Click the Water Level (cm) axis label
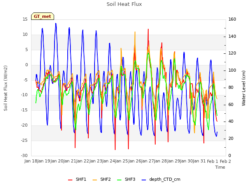The image size is (249, 187). (244, 88)
